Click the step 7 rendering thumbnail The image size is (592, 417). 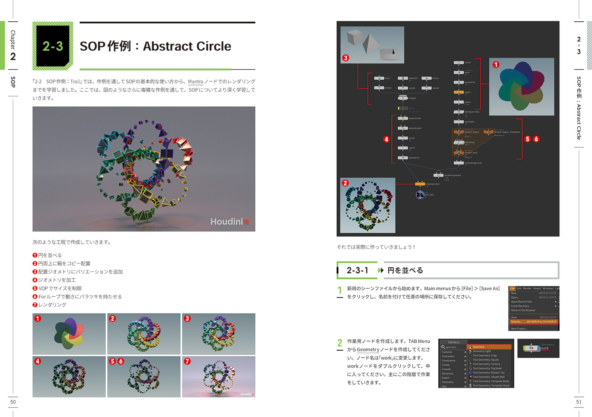click(219, 377)
